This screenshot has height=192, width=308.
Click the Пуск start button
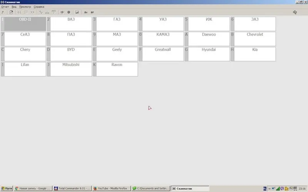[x=7, y=189]
